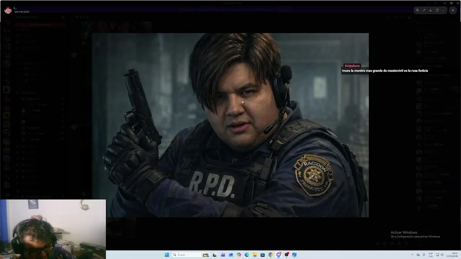
Task: Click the forward arrow icon in image viewer
Action: pyautogui.click(x=424, y=10)
